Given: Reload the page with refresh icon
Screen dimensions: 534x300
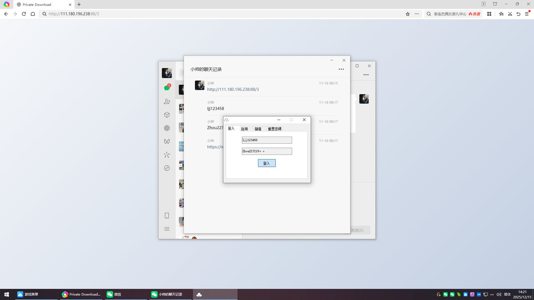Looking at the screenshot, I should coord(24,14).
